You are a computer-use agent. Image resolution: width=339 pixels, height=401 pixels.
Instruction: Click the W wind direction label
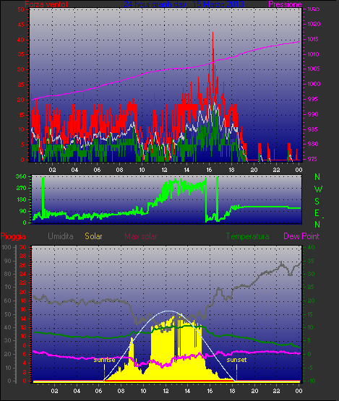tap(318, 189)
